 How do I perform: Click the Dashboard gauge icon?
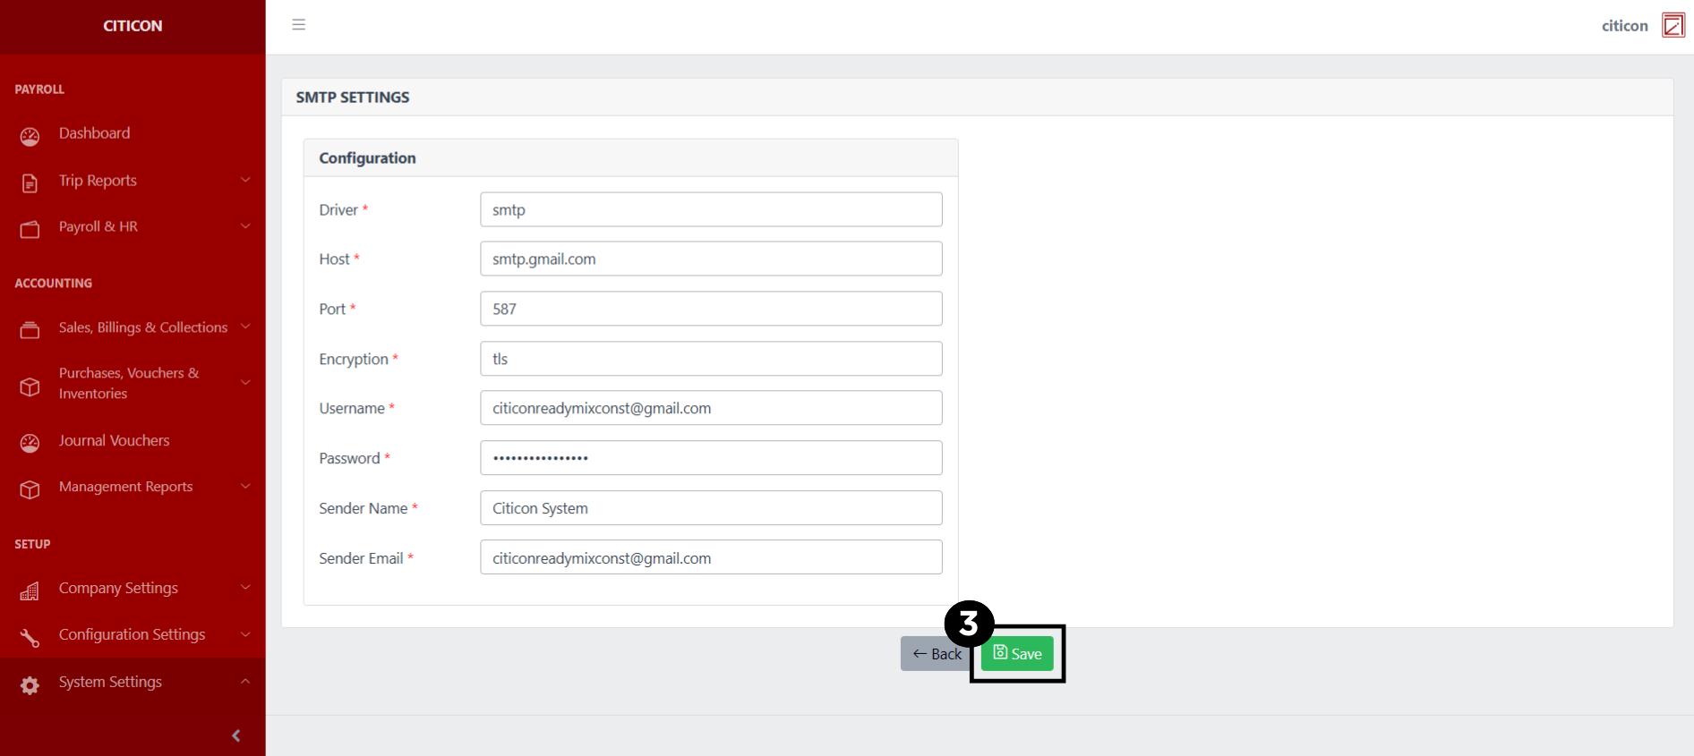click(30, 136)
